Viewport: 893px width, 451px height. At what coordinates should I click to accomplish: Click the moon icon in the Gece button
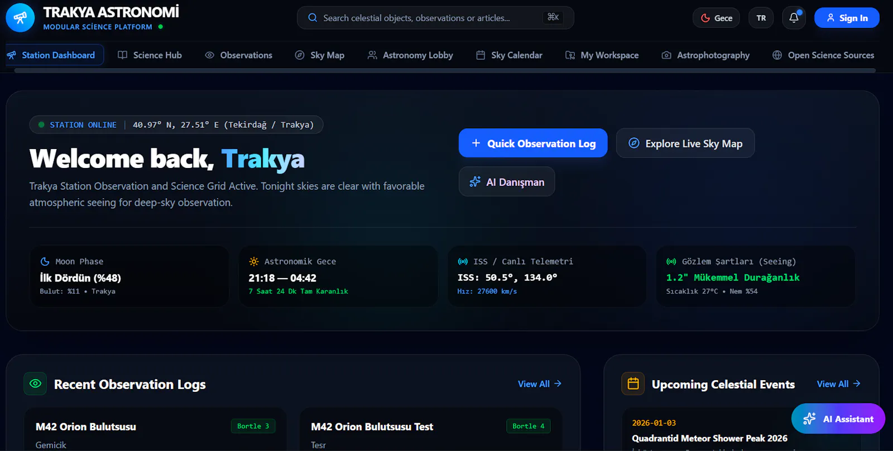click(705, 18)
